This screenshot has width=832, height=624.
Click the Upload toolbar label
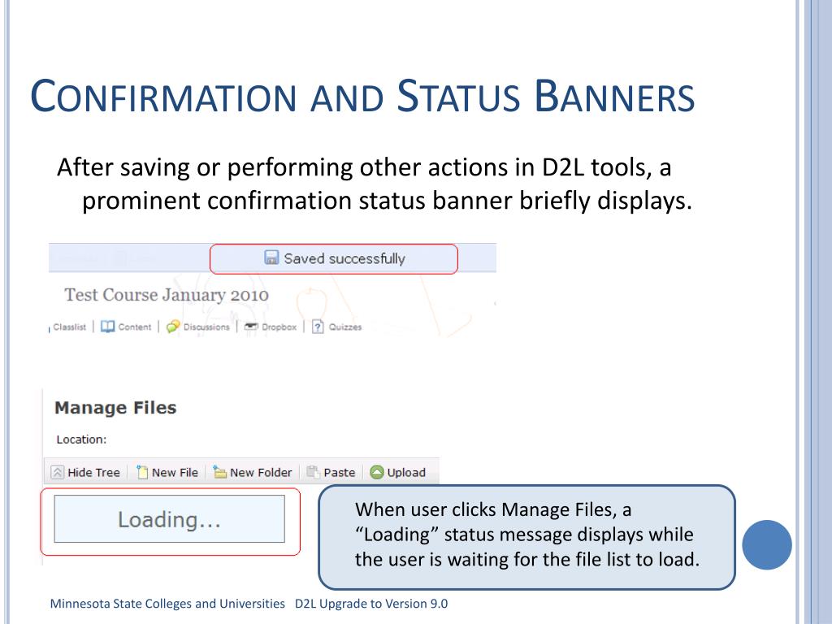pos(406,472)
